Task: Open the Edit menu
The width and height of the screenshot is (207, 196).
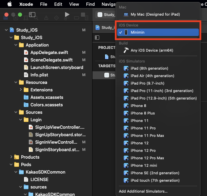Action: [58, 4]
